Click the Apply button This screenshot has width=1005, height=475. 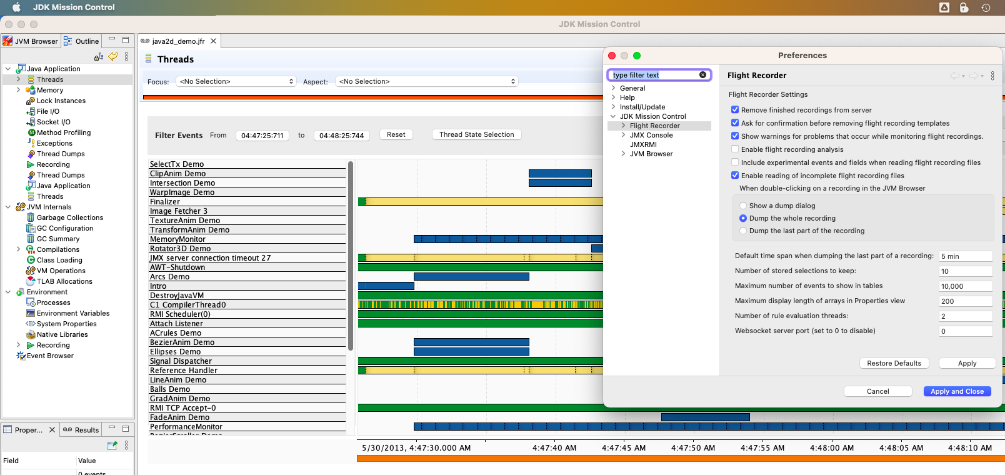[967, 363]
